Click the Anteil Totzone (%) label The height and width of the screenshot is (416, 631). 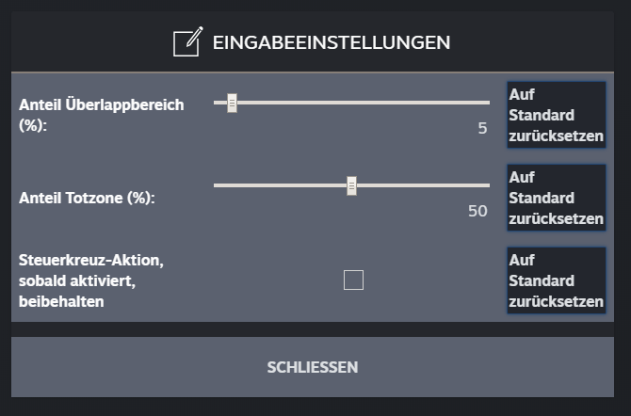(87, 198)
